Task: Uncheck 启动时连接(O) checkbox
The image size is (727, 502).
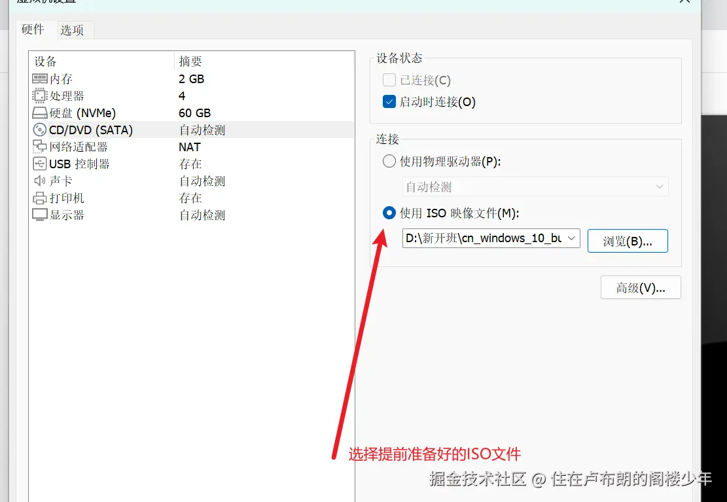Action: click(x=389, y=101)
